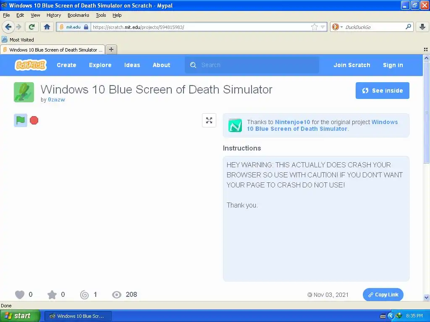430x322 pixels.
Task: Click the address bar URL text
Action: click(x=139, y=27)
